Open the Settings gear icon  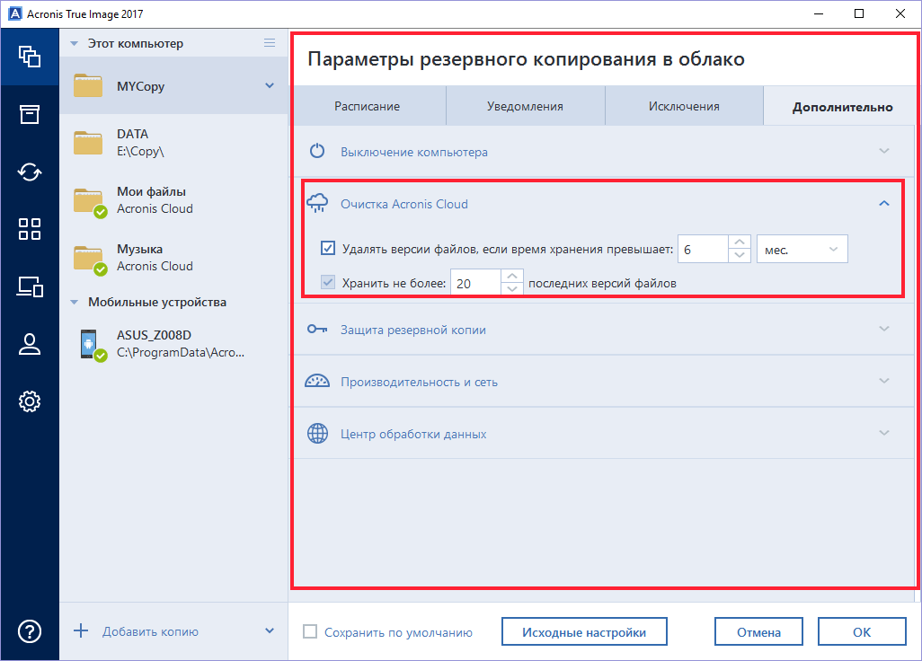[30, 401]
